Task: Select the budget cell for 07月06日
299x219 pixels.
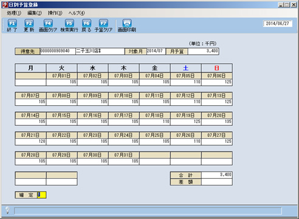Action: (217, 82)
